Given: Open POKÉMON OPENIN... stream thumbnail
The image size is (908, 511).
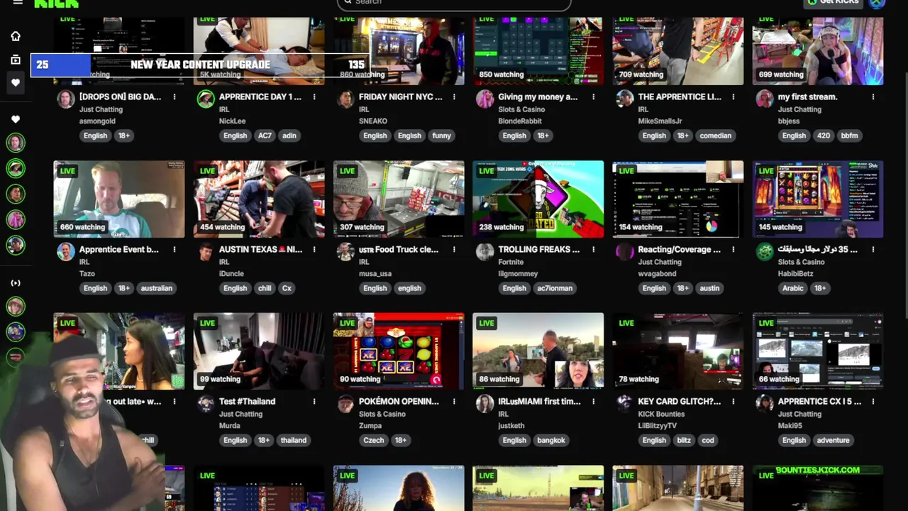Looking at the screenshot, I should pos(399,351).
